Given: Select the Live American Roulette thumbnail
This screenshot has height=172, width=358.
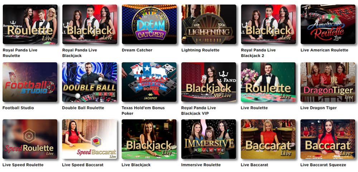Looking at the screenshot, I should click(x=328, y=24).
